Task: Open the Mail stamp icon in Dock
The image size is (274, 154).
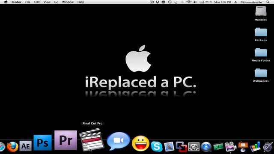Action: coord(169,146)
